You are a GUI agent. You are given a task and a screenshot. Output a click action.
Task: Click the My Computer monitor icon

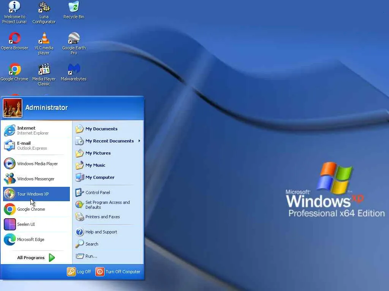80,177
